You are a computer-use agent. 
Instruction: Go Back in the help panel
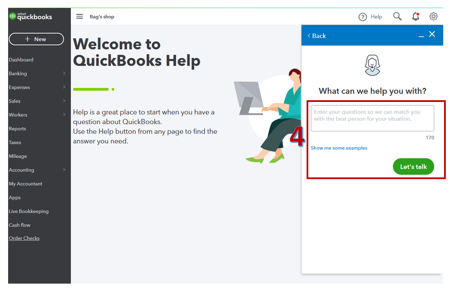click(x=317, y=36)
